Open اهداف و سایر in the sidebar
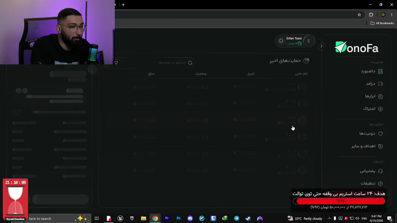This screenshot has height=223, width=397. tap(367, 146)
